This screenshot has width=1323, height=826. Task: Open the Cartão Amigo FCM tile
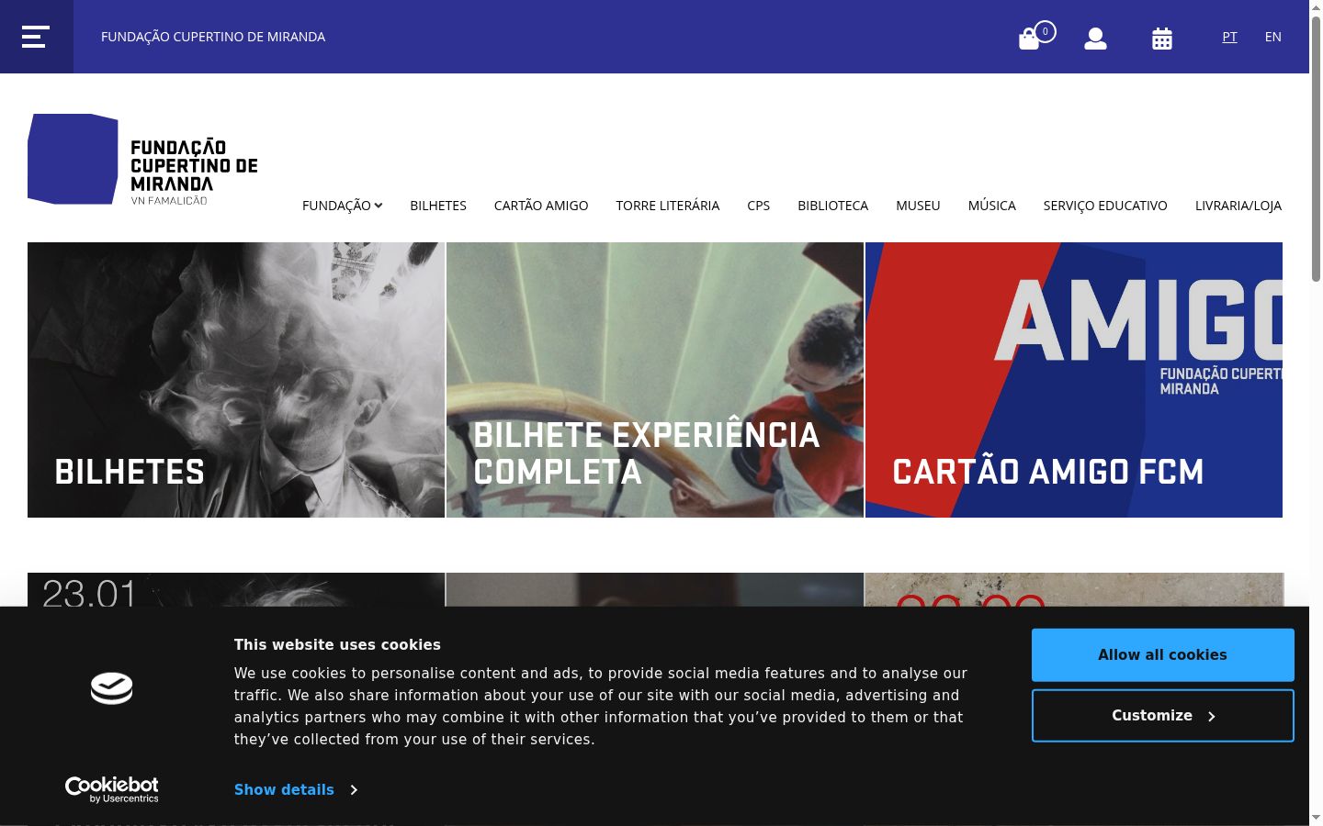pyautogui.click(x=1074, y=380)
